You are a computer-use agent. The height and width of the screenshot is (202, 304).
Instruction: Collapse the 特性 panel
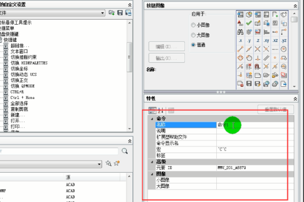click(x=295, y=99)
